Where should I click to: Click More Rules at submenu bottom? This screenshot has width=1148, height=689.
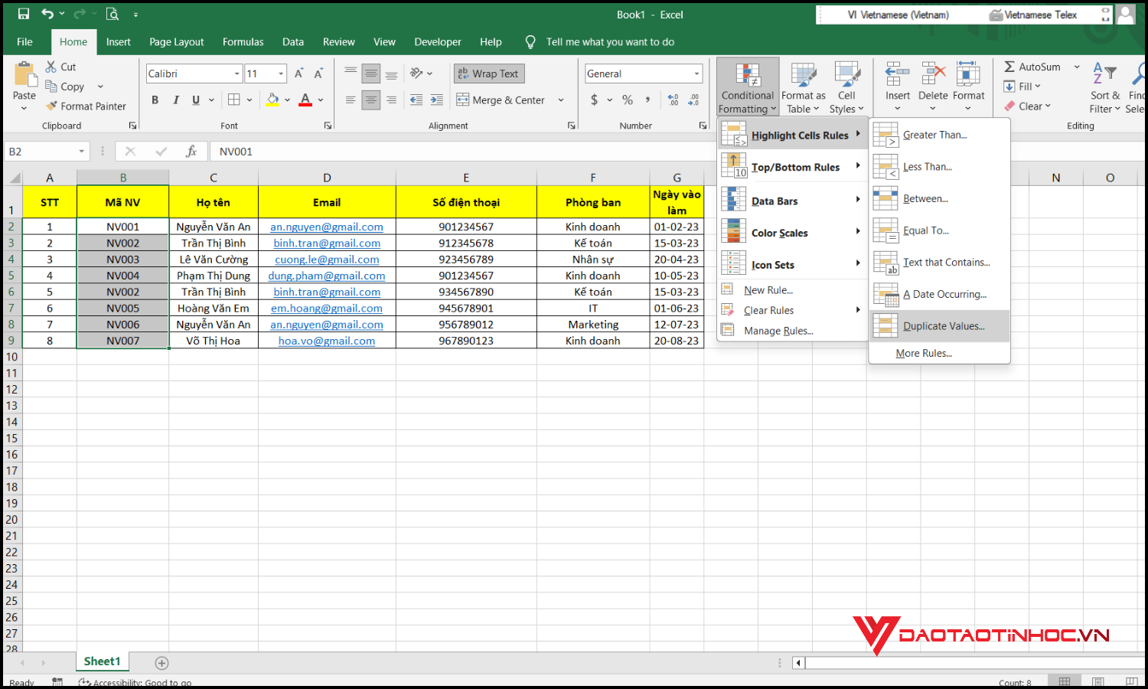click(940, 353)
